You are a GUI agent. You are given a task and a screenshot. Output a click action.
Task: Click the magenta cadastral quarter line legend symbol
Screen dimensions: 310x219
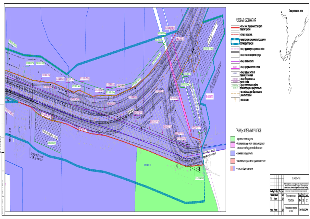coord(235,67)
